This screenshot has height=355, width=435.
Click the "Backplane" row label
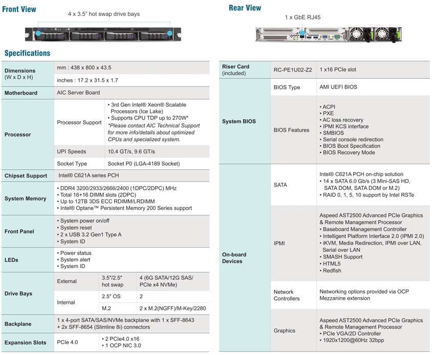tap(18, 324)
